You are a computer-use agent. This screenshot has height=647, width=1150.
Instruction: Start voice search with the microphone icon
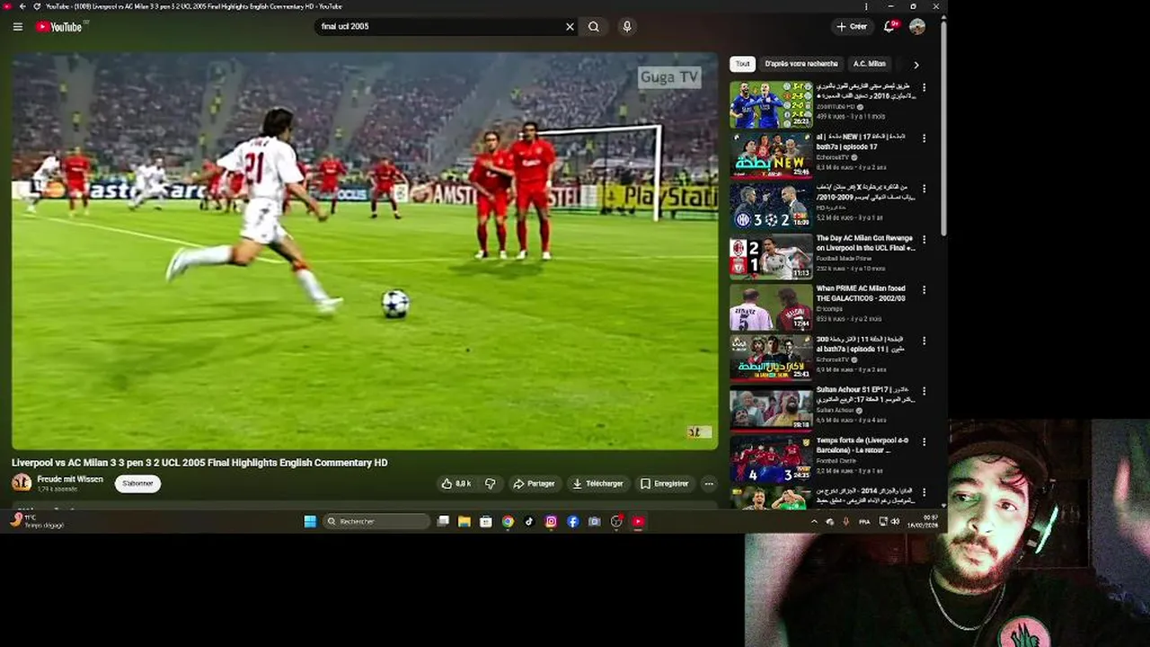[x=627, y=27]
